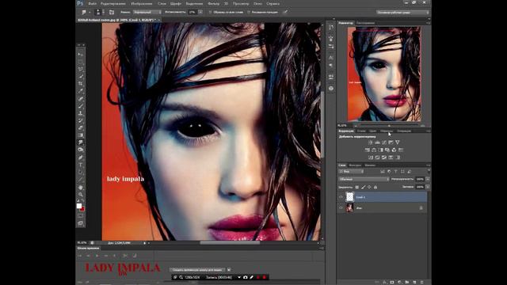Open the Справка menu

coord(273,3)
